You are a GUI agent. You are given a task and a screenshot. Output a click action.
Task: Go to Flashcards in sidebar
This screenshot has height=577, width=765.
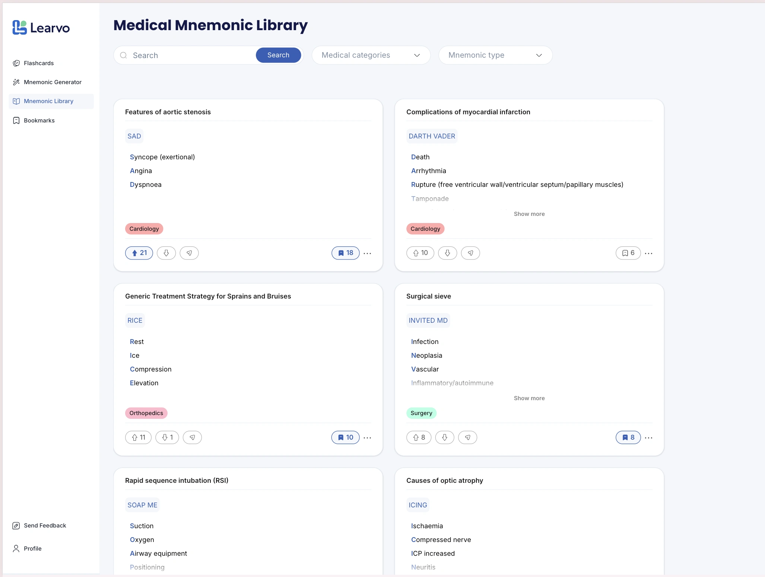(39, 63)
